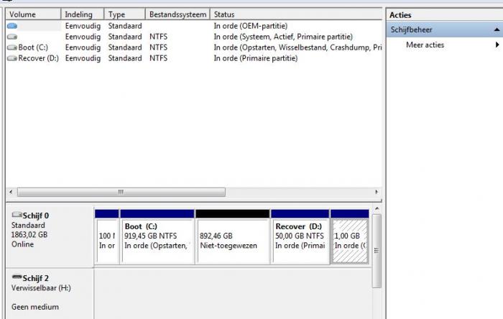Viewport: 503px width, 319px height.
Task: Click the blue OEM partition volume icon
Action: 12,26
